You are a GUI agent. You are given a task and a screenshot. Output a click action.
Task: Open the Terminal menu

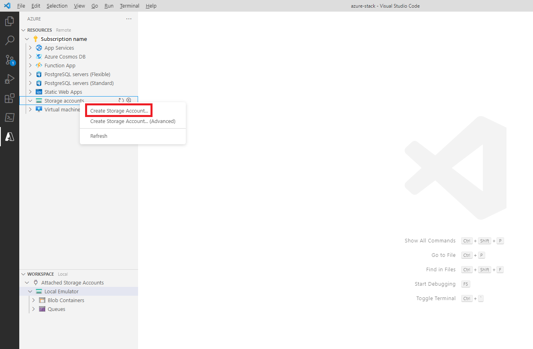[129, 6]
